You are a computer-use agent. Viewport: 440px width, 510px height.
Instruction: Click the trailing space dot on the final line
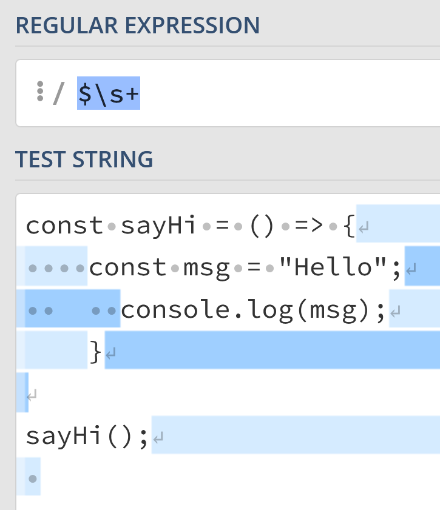click(33, 478)
